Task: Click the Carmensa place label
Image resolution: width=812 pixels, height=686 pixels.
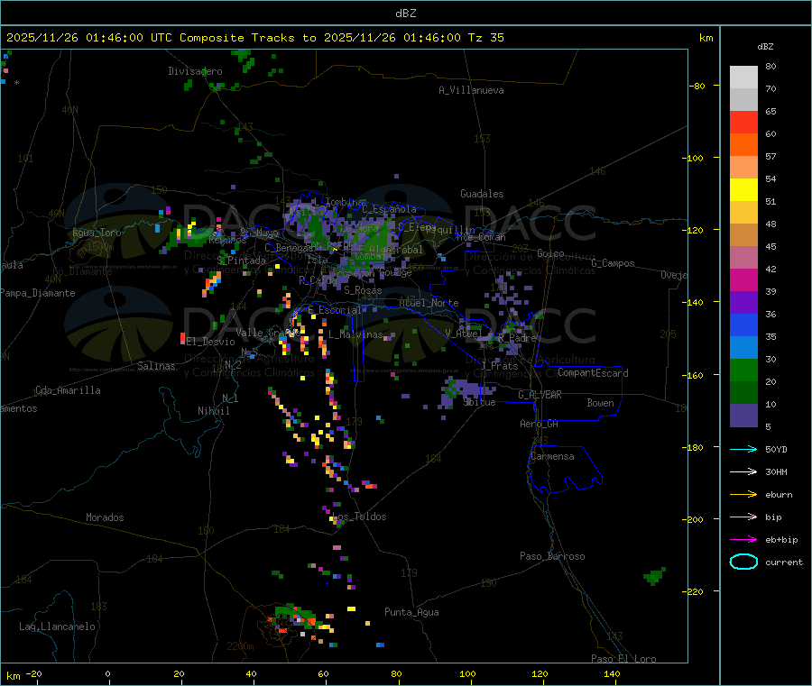Action: (x=552, y=456)
